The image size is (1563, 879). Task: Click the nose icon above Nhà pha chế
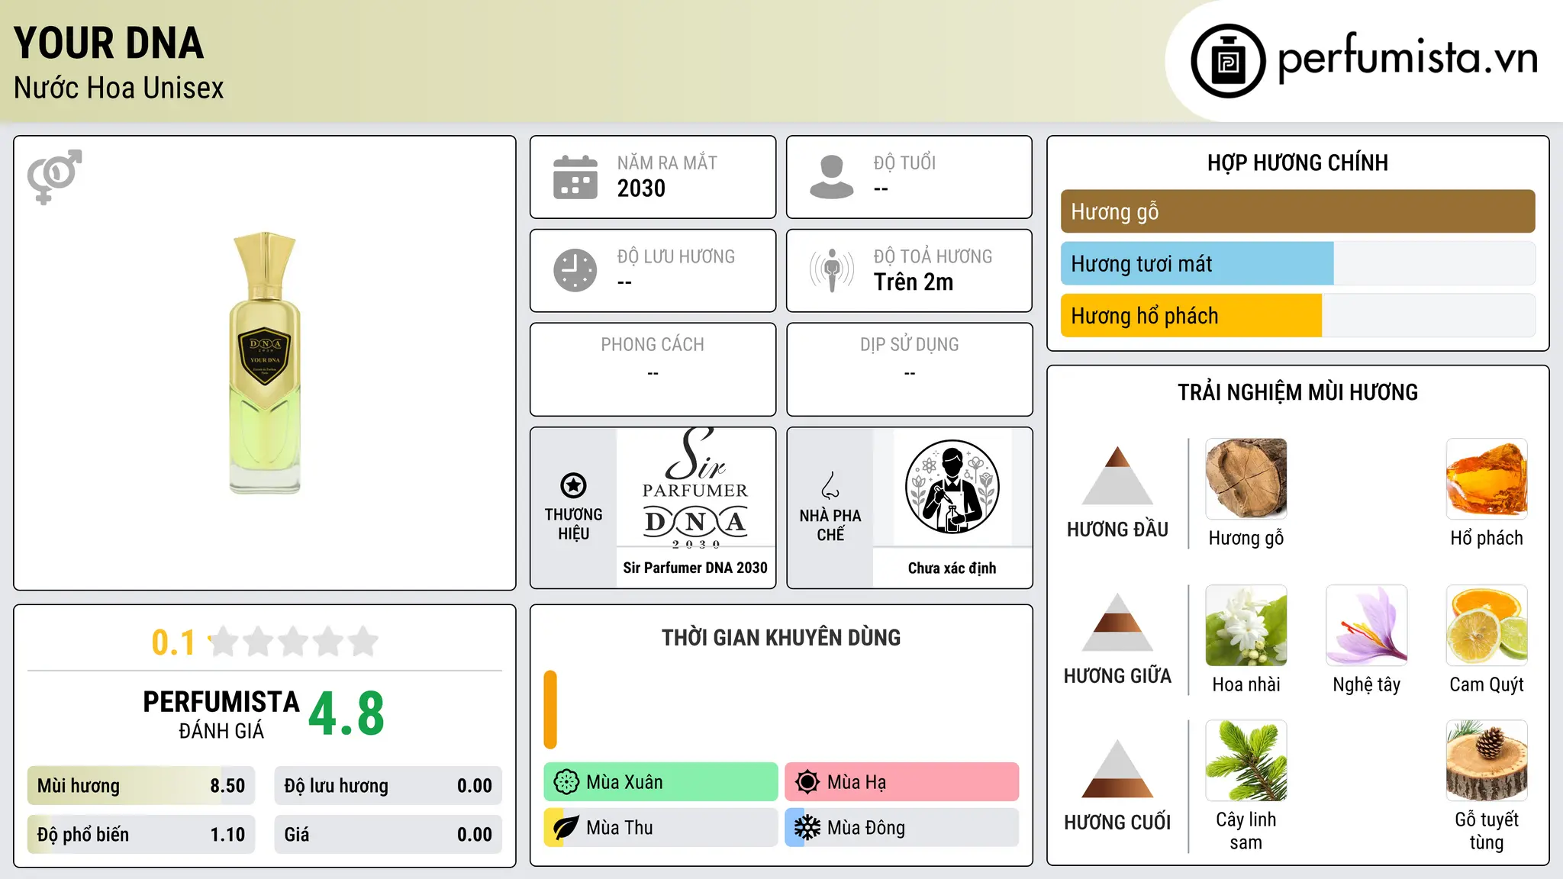[830, 485]
